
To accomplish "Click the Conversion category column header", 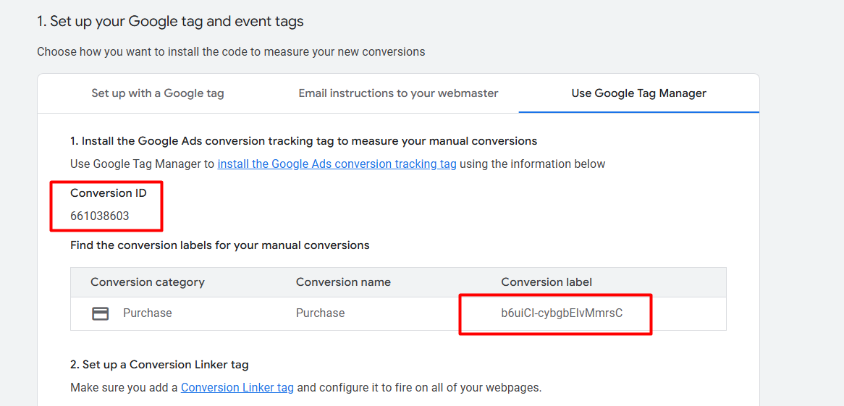I will 147,282.
